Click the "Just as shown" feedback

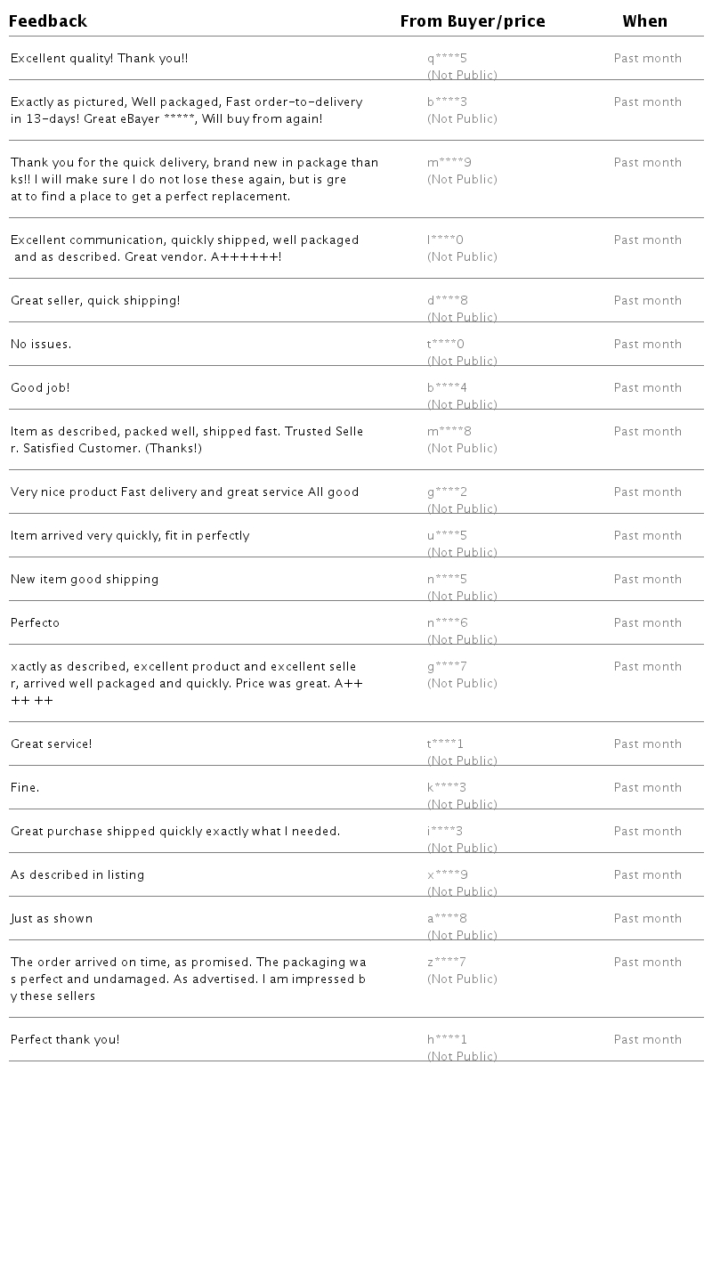52,919
